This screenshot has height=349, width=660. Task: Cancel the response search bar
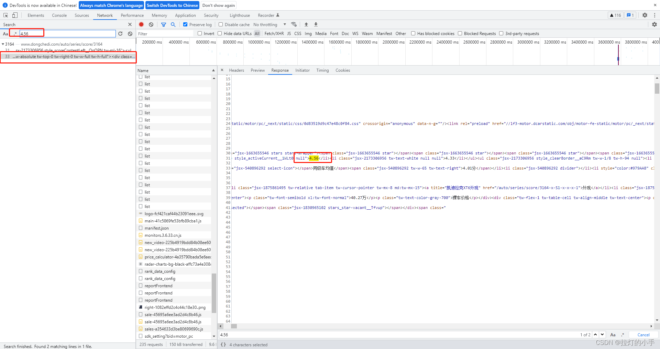643,335
